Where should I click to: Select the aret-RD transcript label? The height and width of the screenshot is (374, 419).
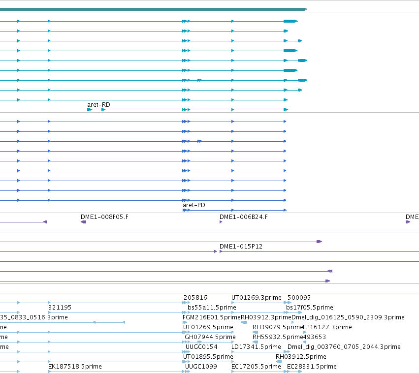click(x=98, y=105)
